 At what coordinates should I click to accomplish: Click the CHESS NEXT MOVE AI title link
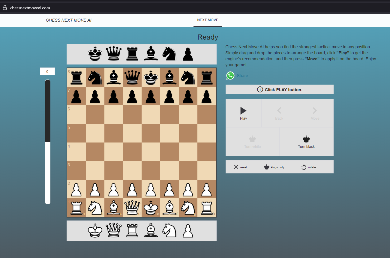(x=69, y=20)
